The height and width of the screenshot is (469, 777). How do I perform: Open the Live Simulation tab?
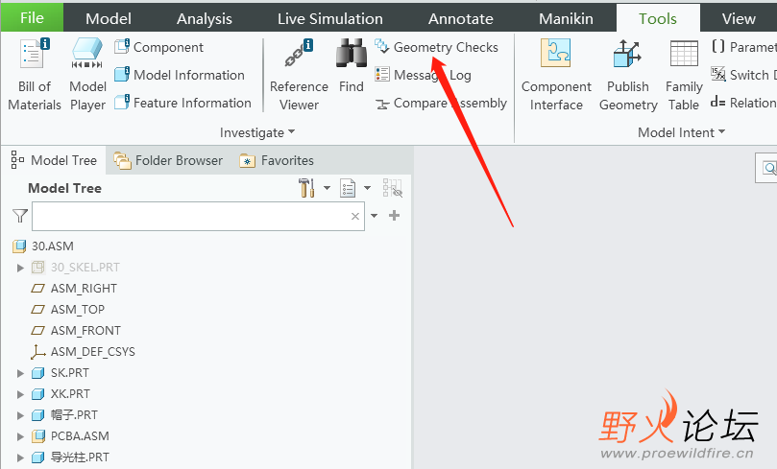click(330, 18)
